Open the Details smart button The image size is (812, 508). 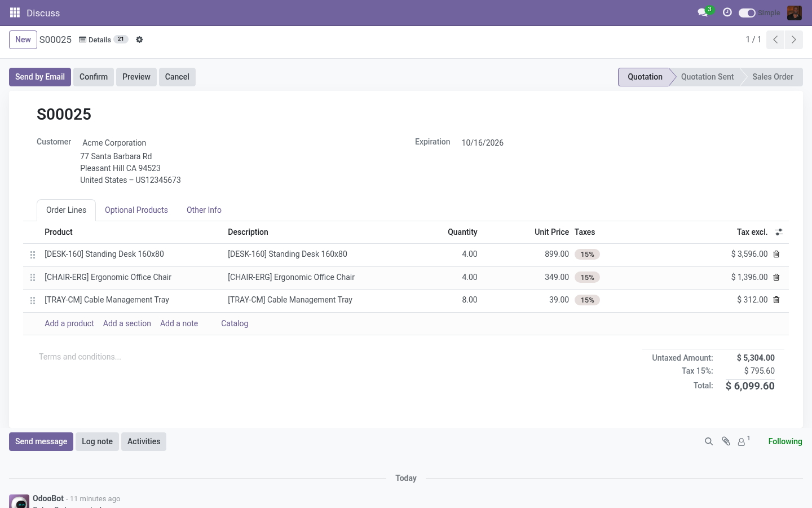pos(104,40)
